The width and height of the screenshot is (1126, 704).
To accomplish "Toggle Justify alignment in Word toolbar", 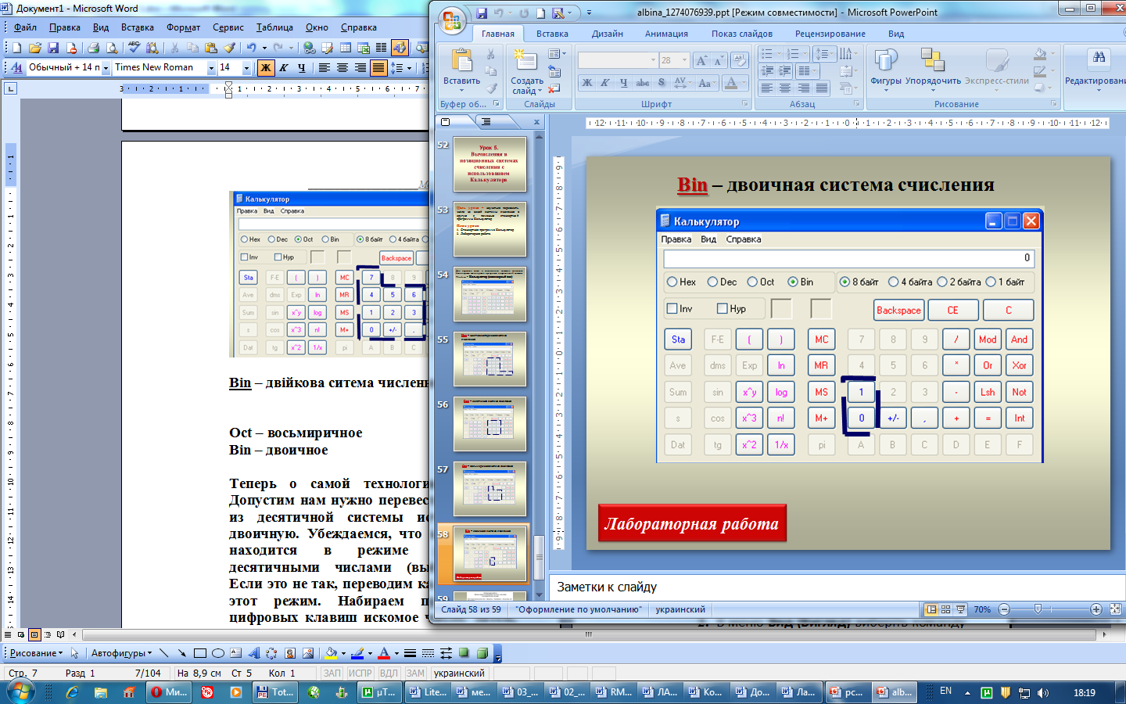I will 378,68.
